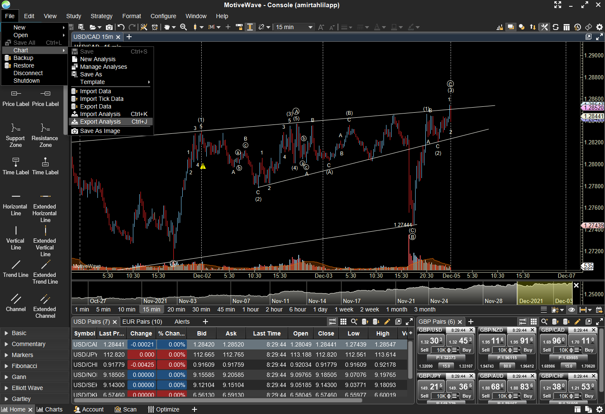Screen dimensions: 605x414
Task: Select the Trend Line drawing tool
Action: point(16,268)
